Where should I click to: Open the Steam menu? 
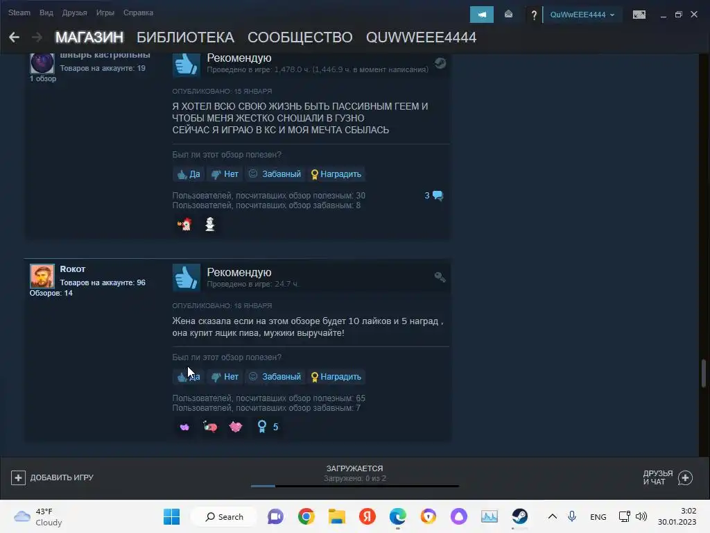[x=19, y=12]
